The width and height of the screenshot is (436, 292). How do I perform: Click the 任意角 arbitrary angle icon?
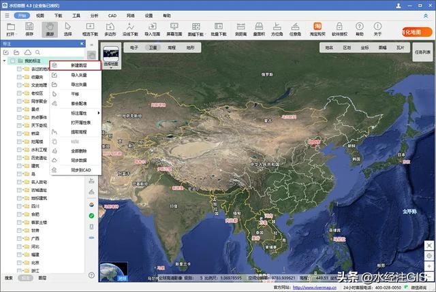pyautogui.click(x=295, y=27)
